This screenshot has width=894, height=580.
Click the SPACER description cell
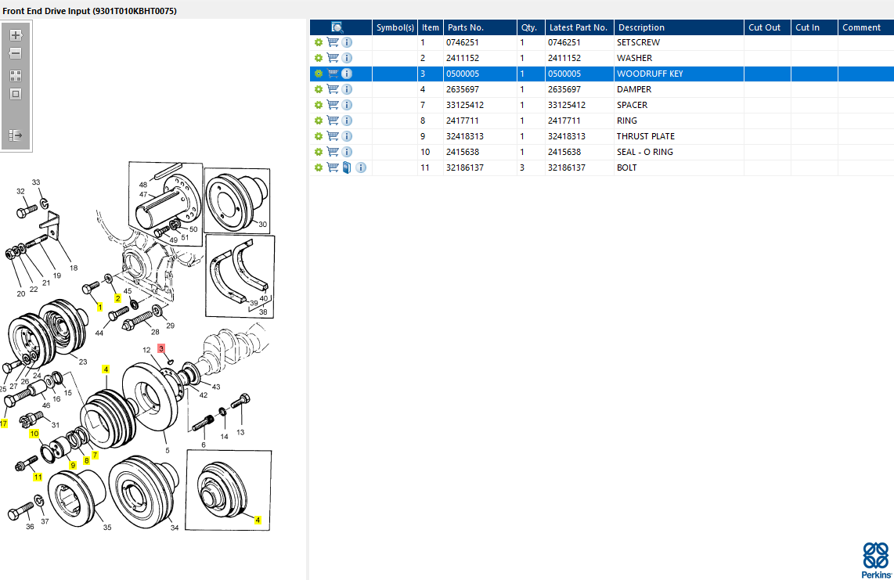tap(679, 105)
